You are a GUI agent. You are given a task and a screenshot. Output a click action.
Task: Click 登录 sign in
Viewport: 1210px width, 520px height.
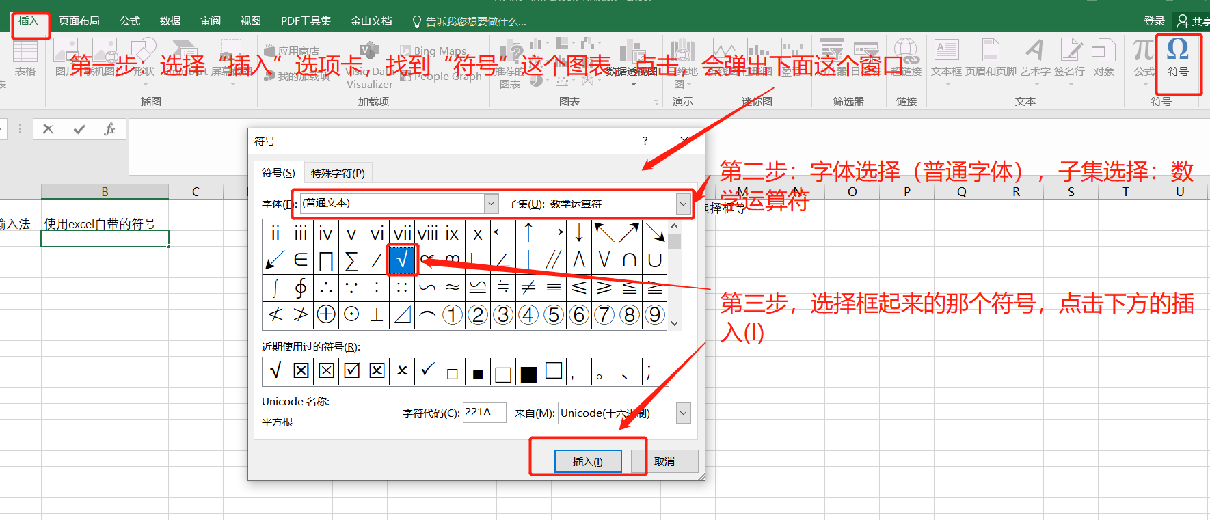point(1155,21)
